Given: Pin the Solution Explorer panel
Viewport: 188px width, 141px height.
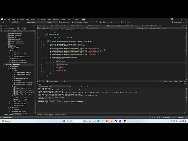Looking at the screenshot, I should (33, 26).
